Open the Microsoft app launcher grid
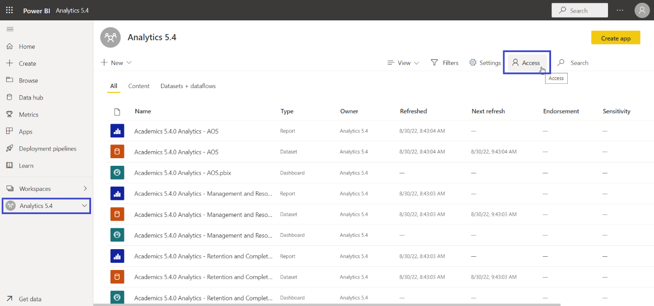The width and height of the screenshot is (654, 306). (x=9, y=10)
